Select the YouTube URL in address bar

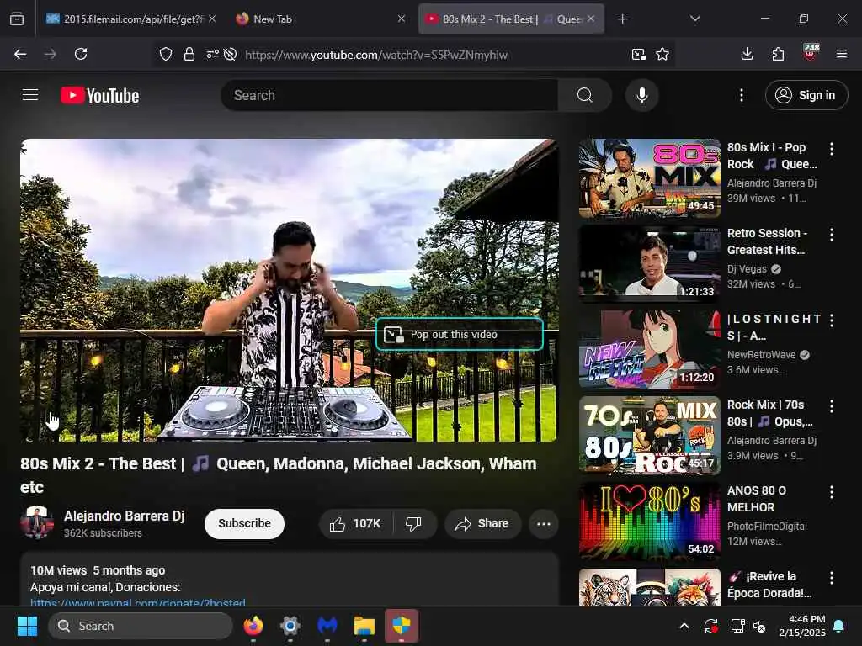(376, 55)
